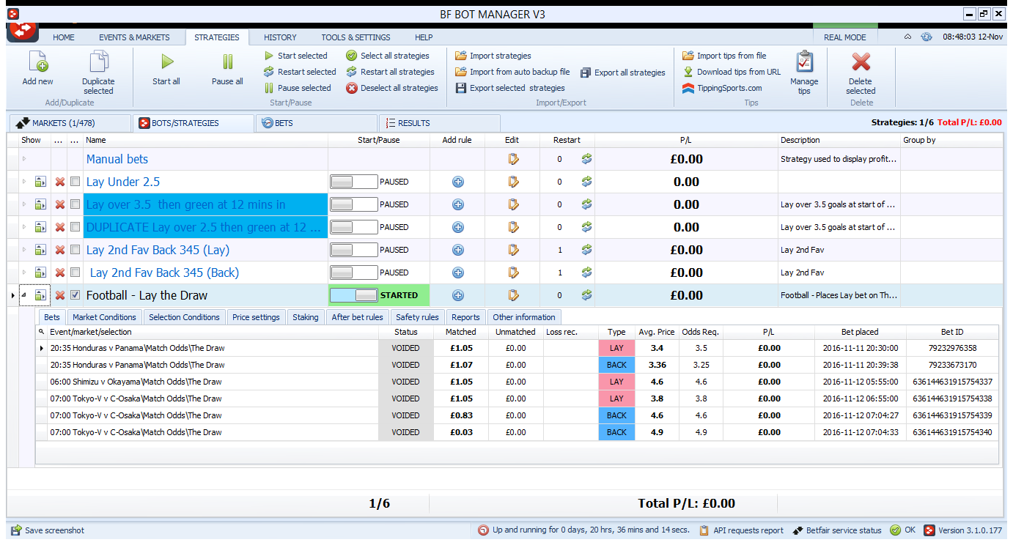This screenshot has width=1013, height=545.
Task: Collapse Football - Lay the Draw row
Action: pyautogui.click(x=24, y=295)
